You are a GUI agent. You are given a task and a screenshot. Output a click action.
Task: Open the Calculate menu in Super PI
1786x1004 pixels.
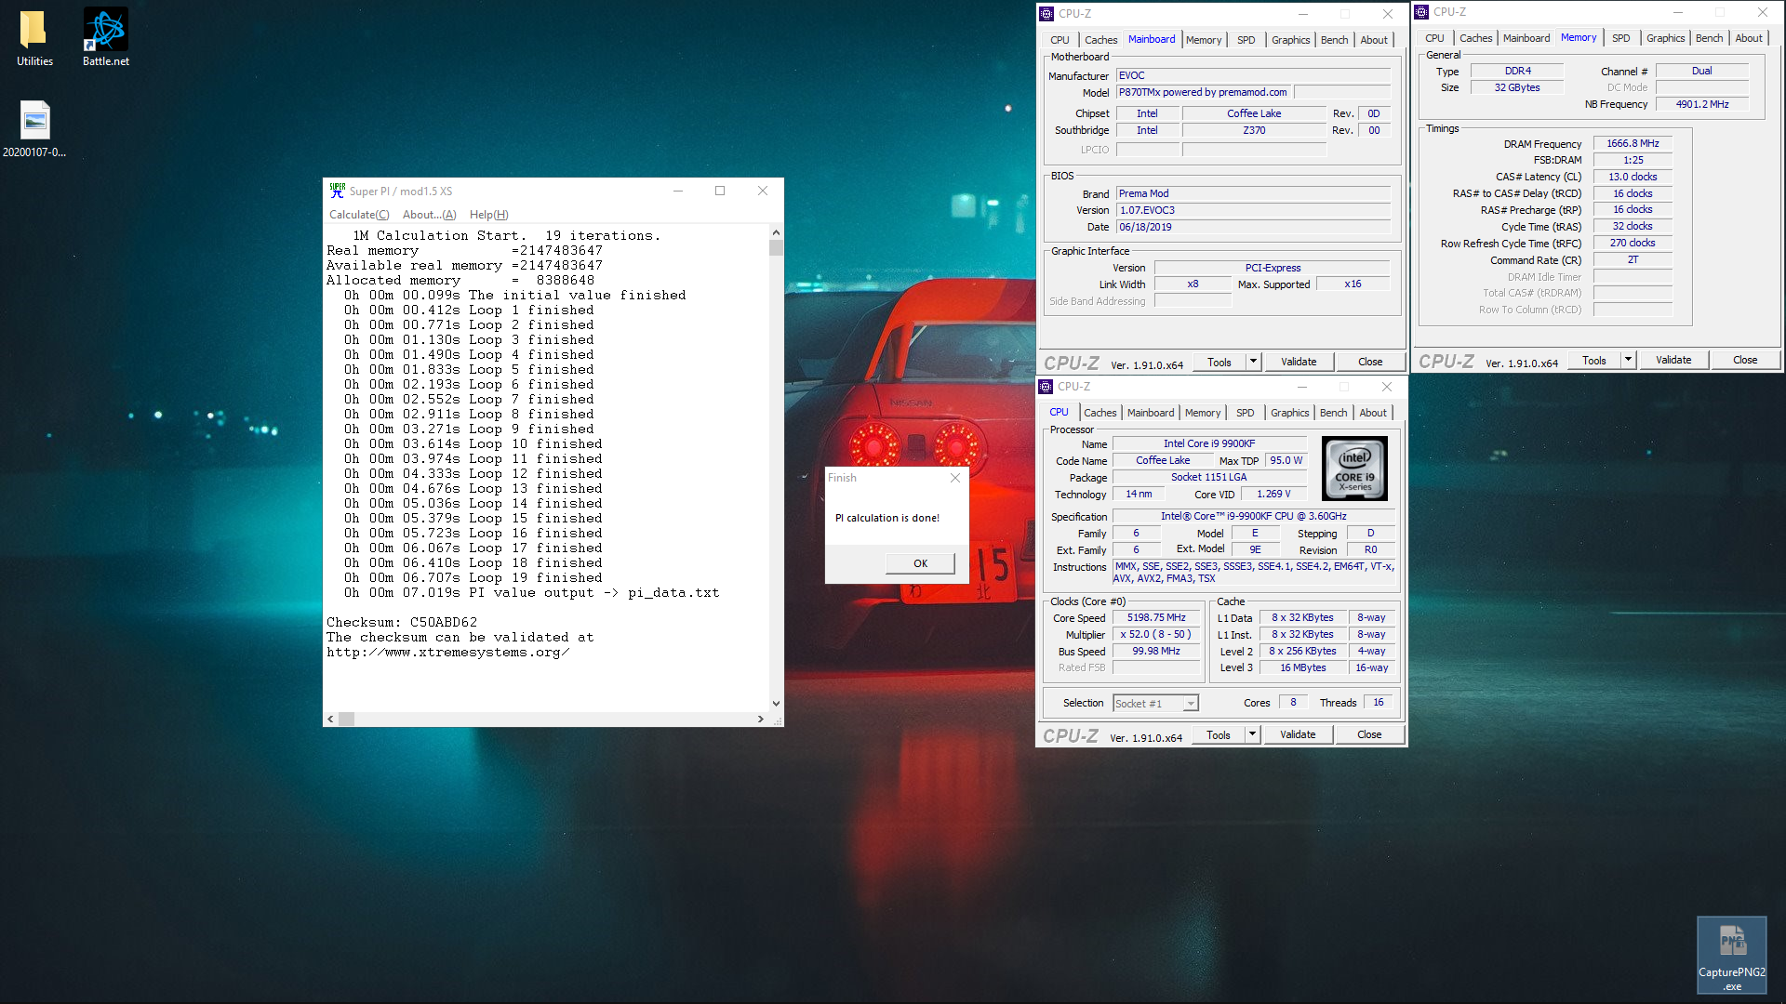click(359, 215)
